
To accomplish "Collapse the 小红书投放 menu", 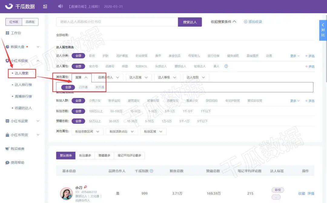I will point(38,61).
